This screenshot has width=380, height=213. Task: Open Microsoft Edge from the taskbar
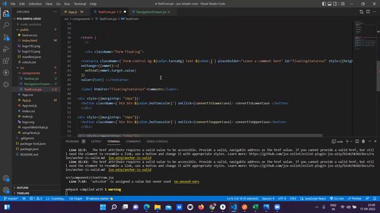coord(147,207)
